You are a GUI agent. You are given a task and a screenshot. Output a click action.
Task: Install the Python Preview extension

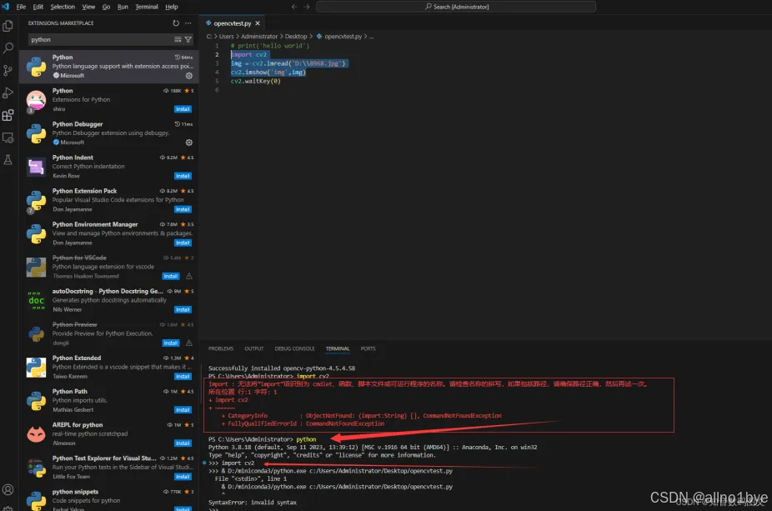pos(171,343)
